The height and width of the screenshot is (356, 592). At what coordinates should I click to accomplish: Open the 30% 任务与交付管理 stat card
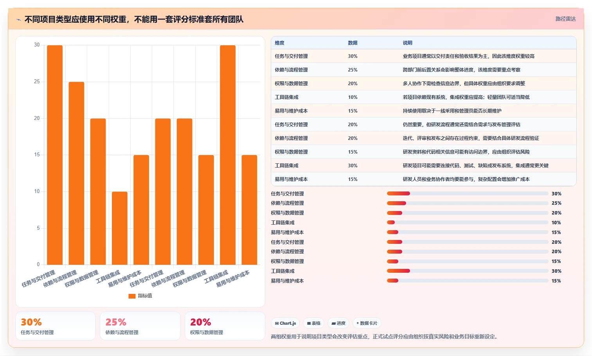click(56, 326)
